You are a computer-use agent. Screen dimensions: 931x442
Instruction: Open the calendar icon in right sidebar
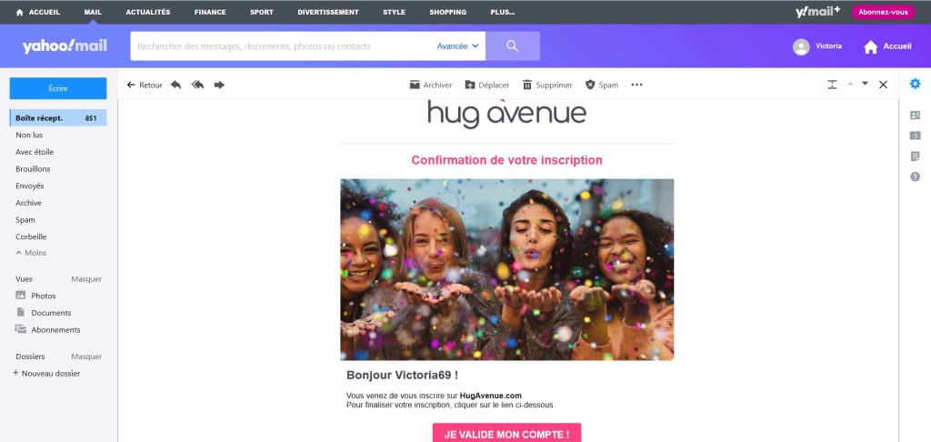tap(915, 136)
